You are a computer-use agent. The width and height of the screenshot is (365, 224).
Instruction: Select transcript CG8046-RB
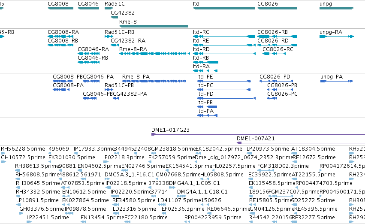(x=93, y=58)
